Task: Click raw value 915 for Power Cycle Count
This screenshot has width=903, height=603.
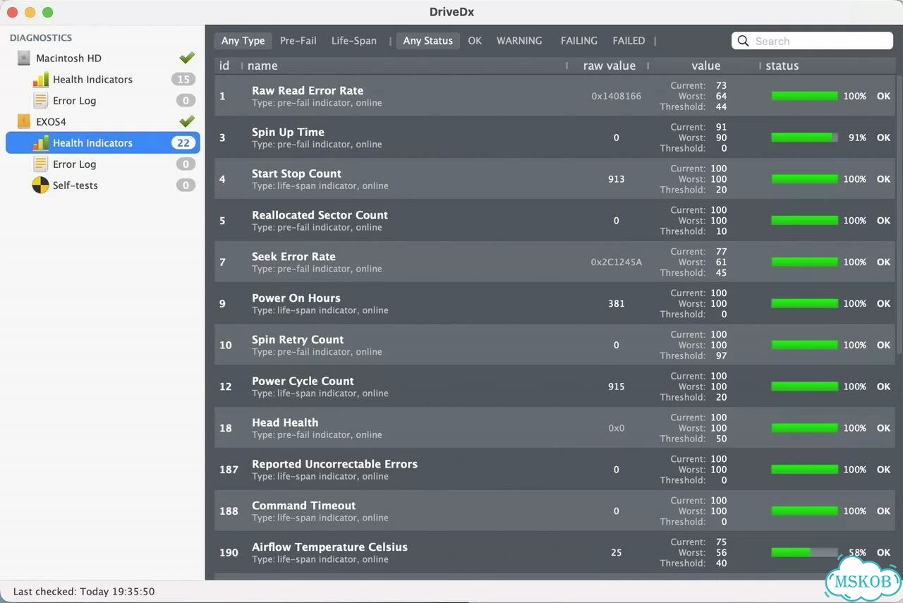Action: click(616, 387)
